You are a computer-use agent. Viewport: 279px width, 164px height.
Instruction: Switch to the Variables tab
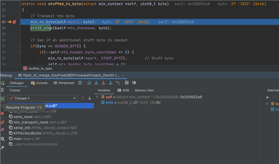point(104,90)
